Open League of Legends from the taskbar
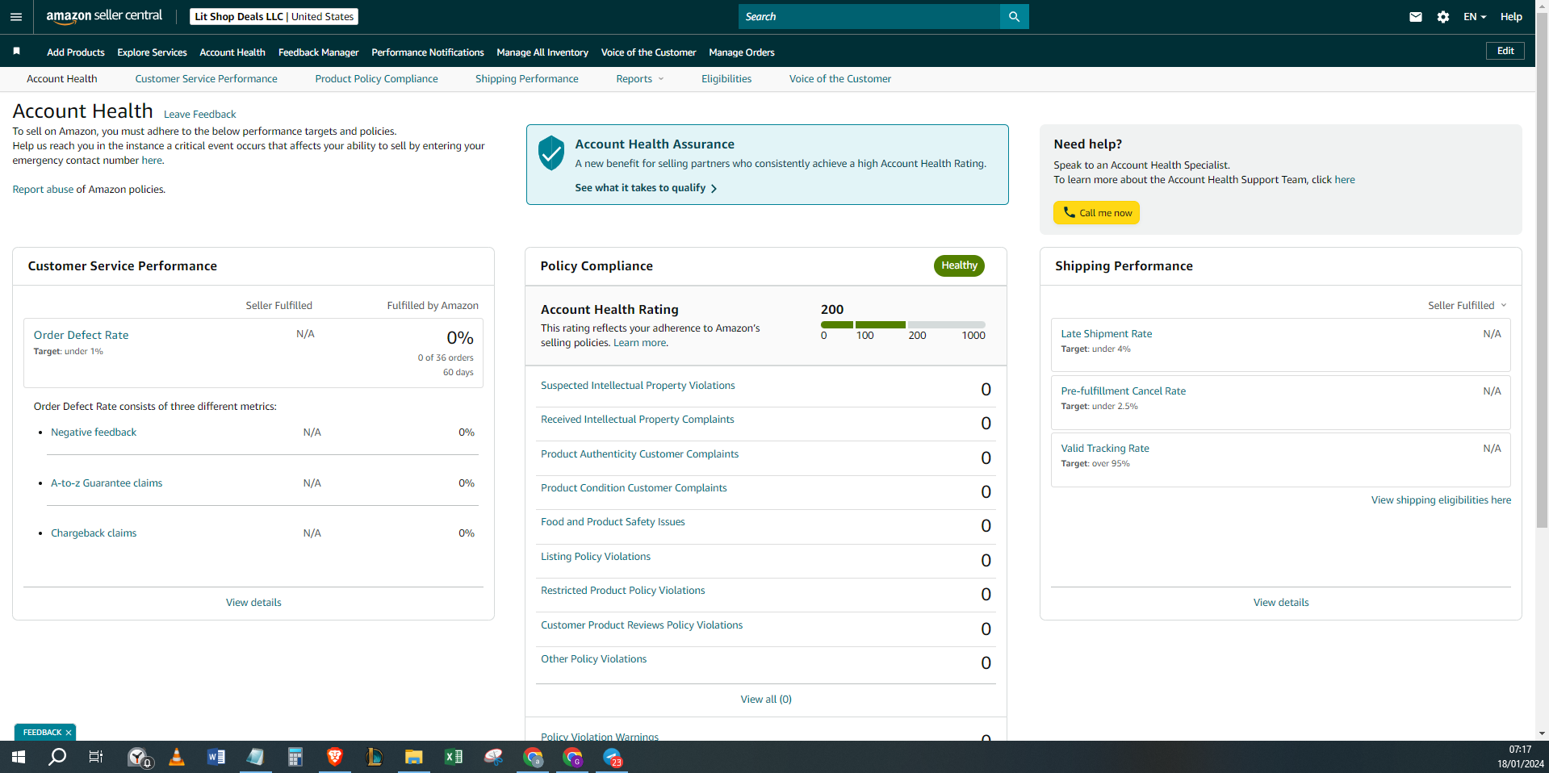Viewport: 1549px width, 773px height. click(x=375, y=757)
